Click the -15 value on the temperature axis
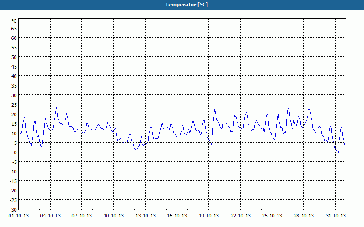The width and height of the screenshot is (364, 227). click(x=13, y=181)
